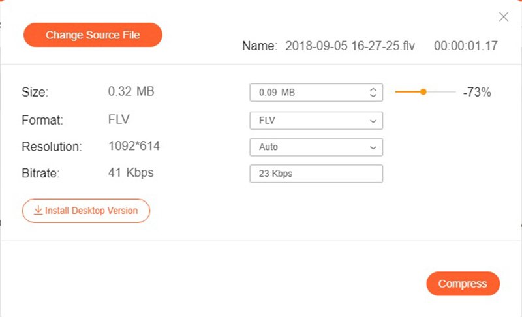Click the orange size slider handle

coord(423,92)
